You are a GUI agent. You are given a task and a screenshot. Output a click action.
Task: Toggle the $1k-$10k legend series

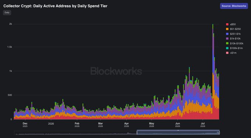coord(233,39)
